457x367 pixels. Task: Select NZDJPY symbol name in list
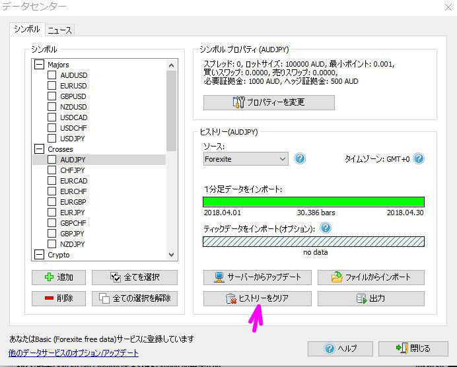point(72,244)
